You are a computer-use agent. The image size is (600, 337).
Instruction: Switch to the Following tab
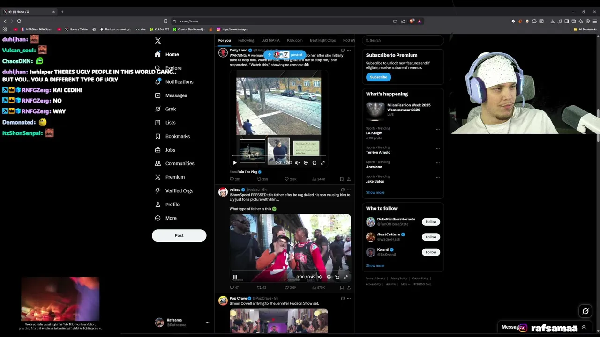tap(246, 40)
